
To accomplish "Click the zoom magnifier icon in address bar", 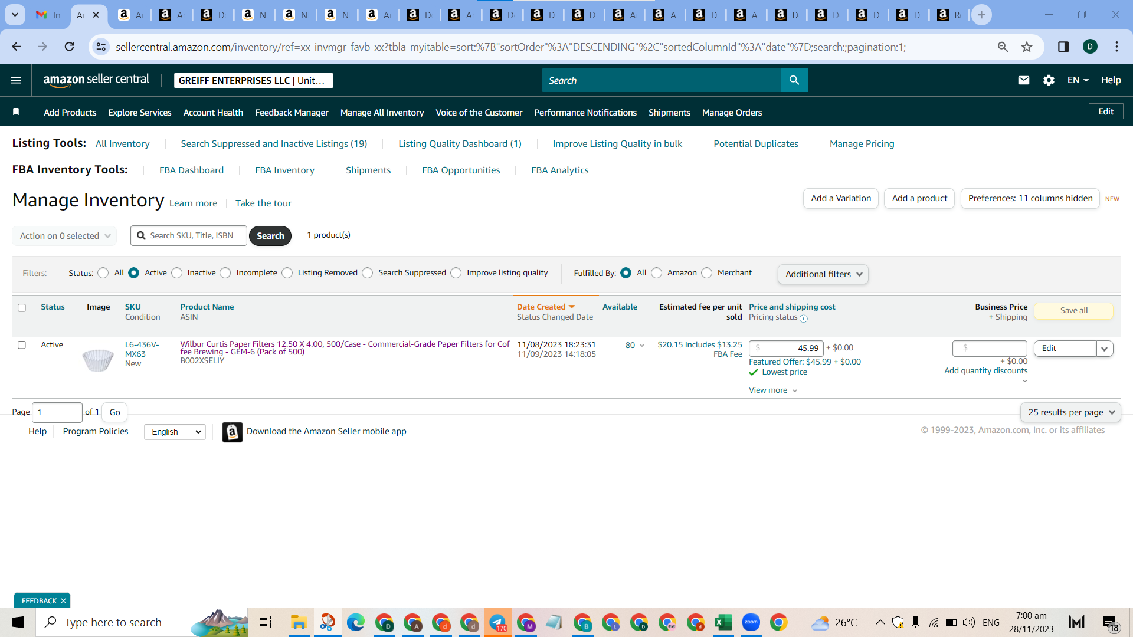I will (1003, 47).
